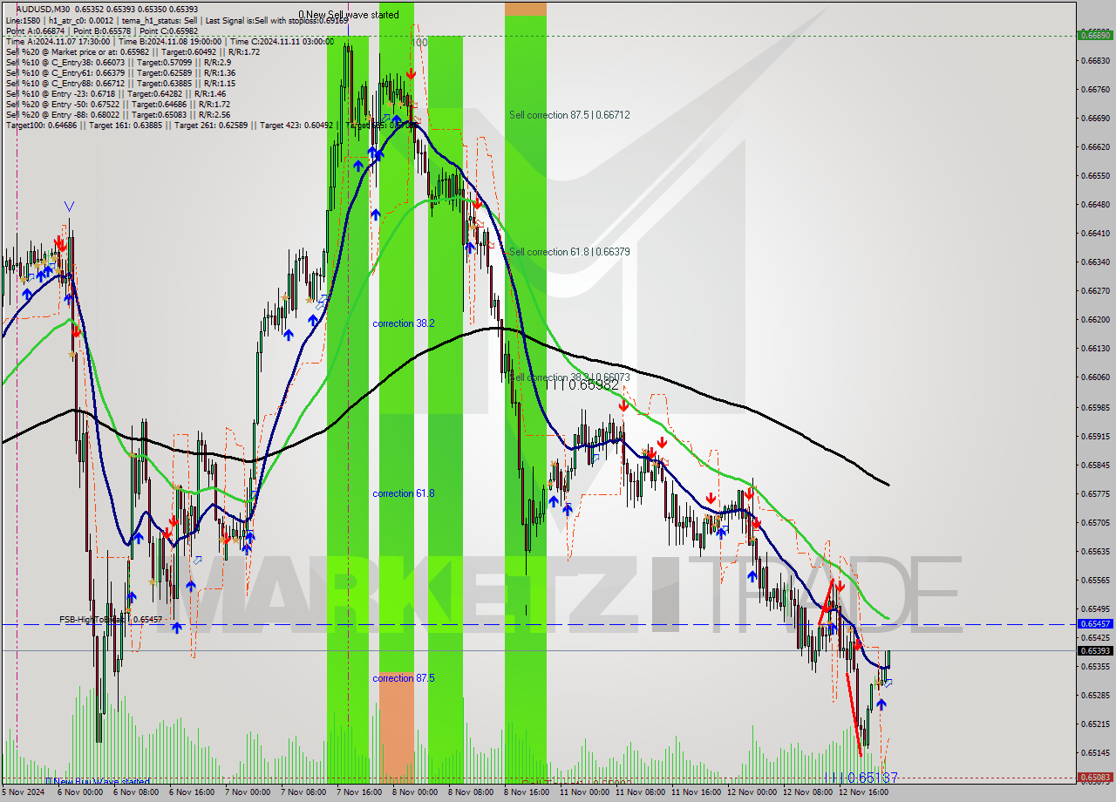Viewport: 1116px width, 802px height.
Task: Click the 'FSB-HighToBreak | 0.65457' label
Action: [x=111, y=619]
